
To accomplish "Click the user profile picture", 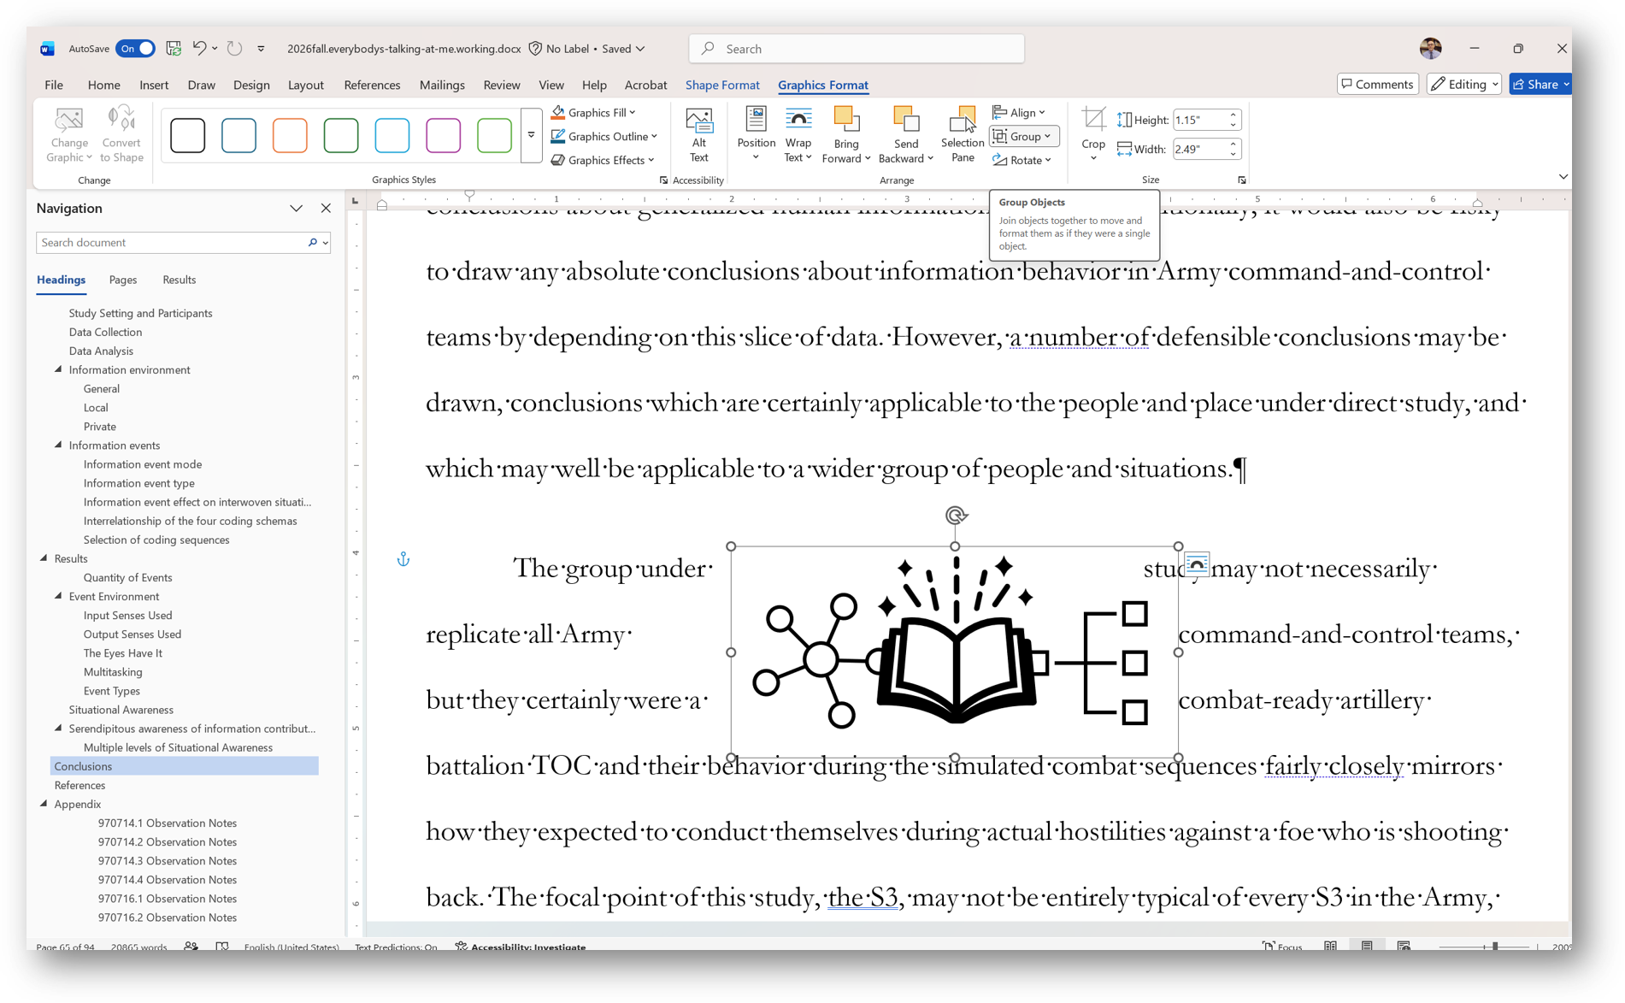I will coord(1430,49).
